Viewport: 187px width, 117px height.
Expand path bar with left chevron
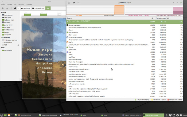tap(19, 8)
